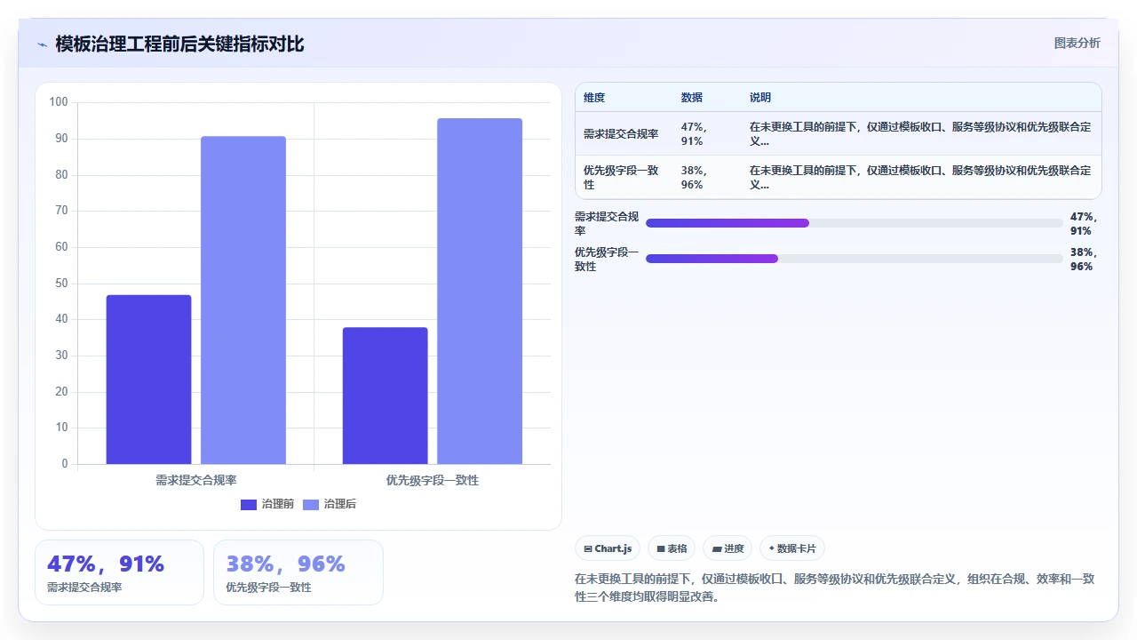1137x640 pixels.
Task: Click the 治理前 bar for 优先级字段一致性
Action: 385,396
